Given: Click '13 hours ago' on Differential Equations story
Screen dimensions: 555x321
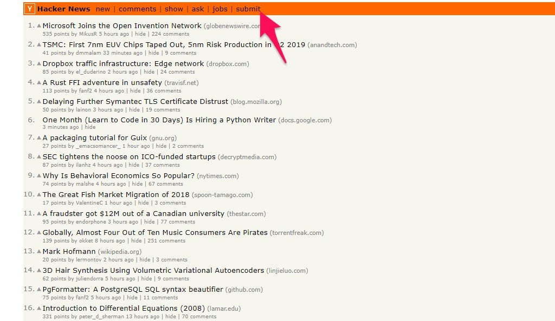Looking at the screenshot, I should [x=143, y=317].
